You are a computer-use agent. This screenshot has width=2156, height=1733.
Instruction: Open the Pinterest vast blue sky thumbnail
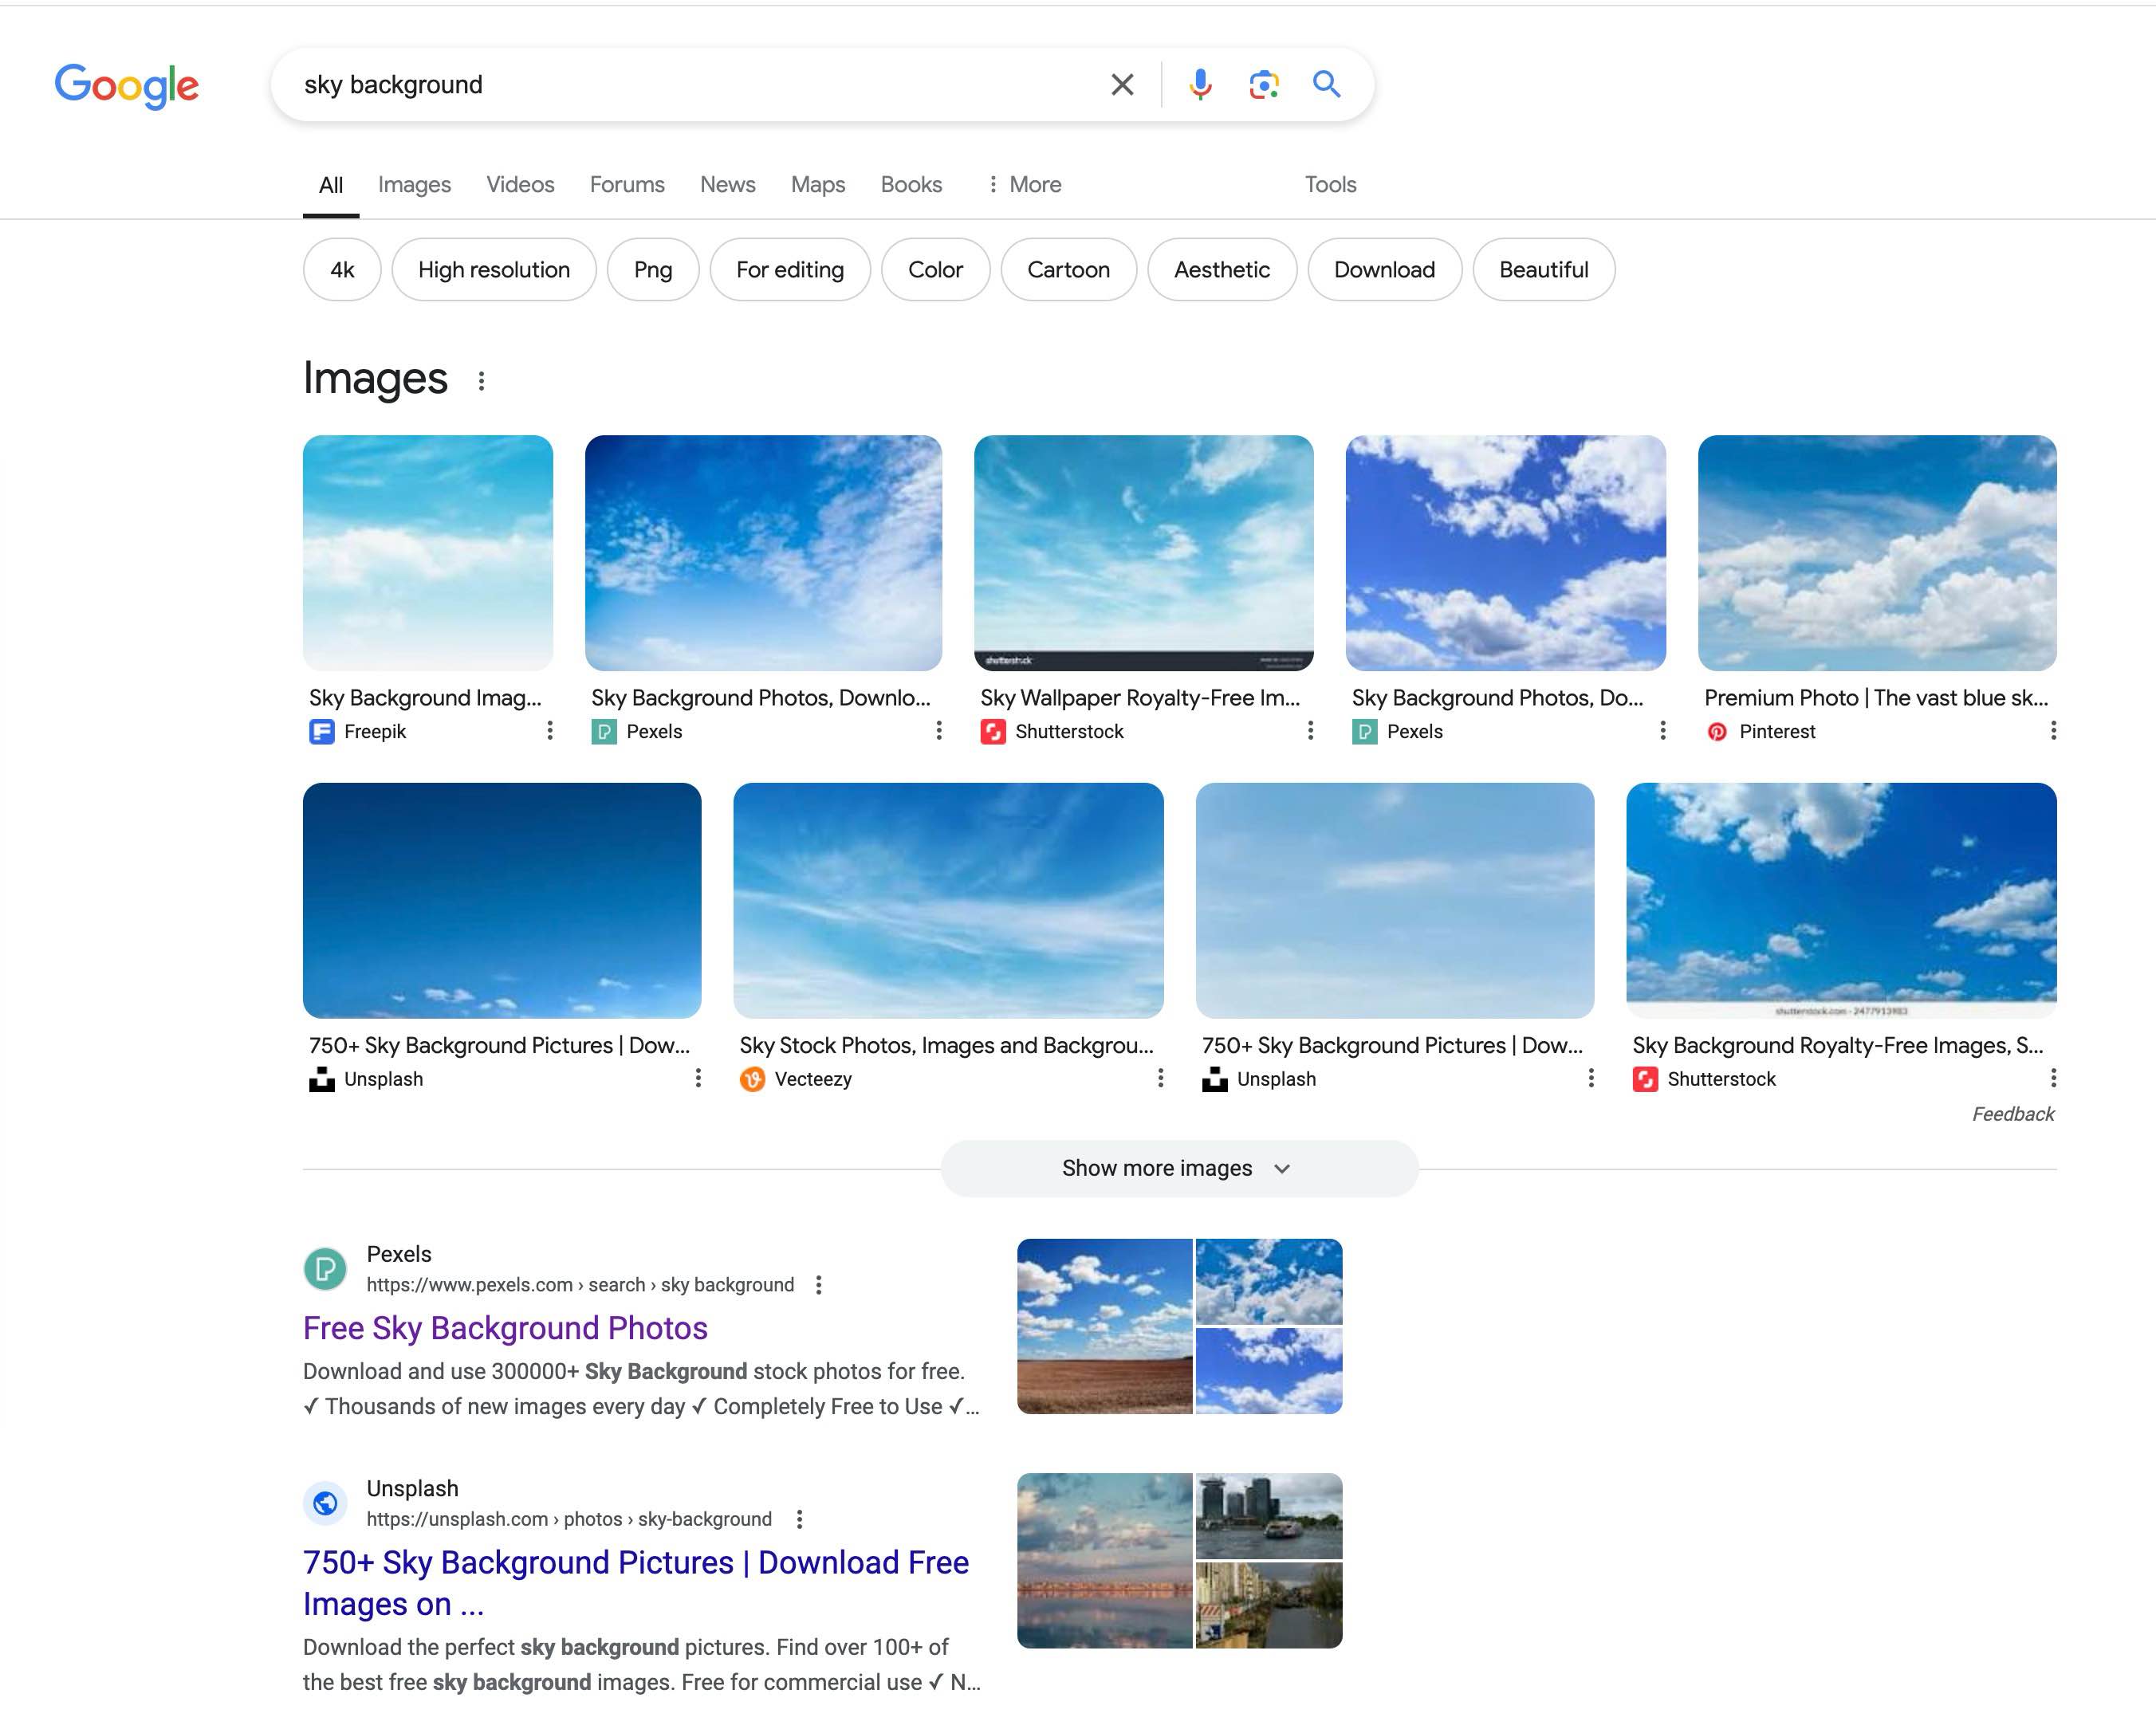tap(1877, 552)
